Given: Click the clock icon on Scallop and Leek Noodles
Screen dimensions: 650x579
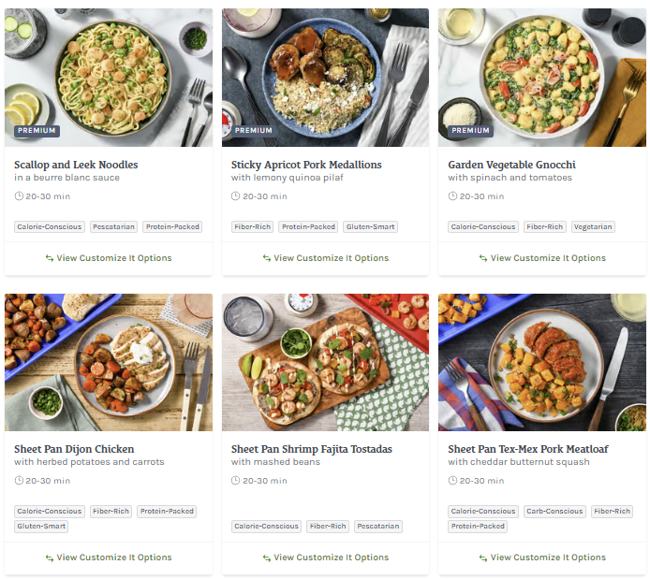Looking at the screenshot, I should coord(19,196).
